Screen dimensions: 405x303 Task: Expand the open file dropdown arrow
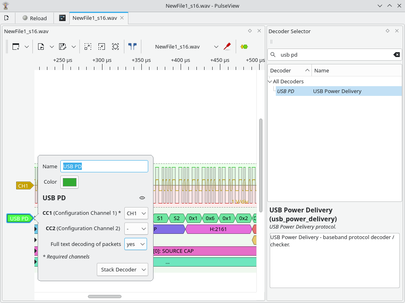pyautogui.click(x=52, y=47)
